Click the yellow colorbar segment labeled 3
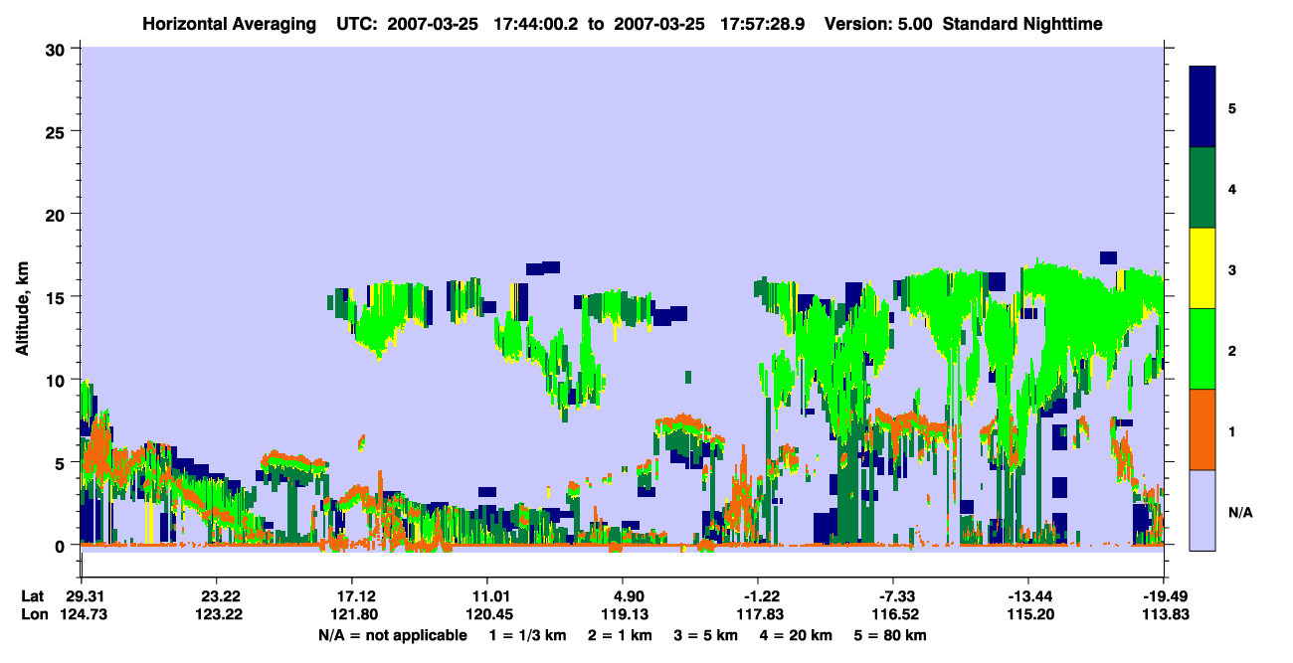Image resolution: width=1293 pixels, height=663 pixels. point(1202,268)
